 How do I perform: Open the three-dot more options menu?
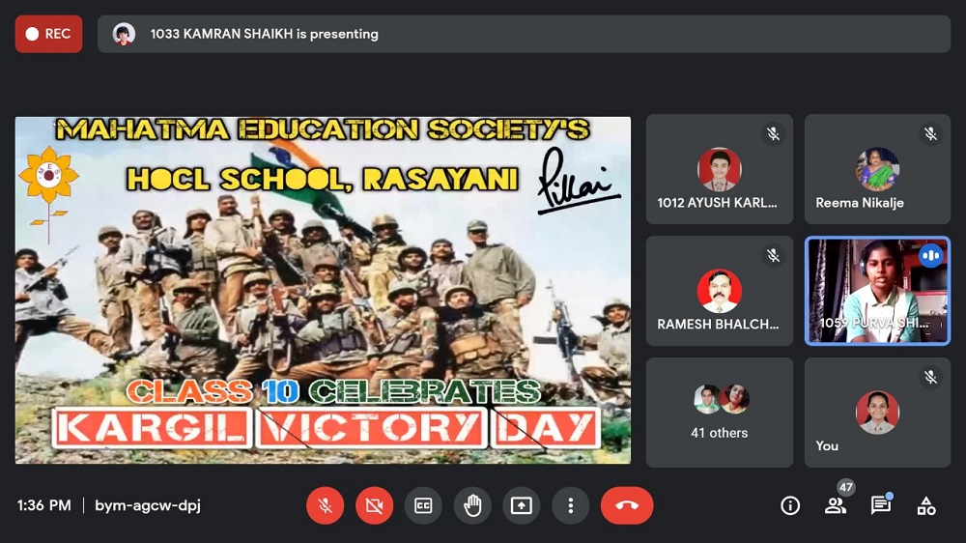tap(571, 505)
